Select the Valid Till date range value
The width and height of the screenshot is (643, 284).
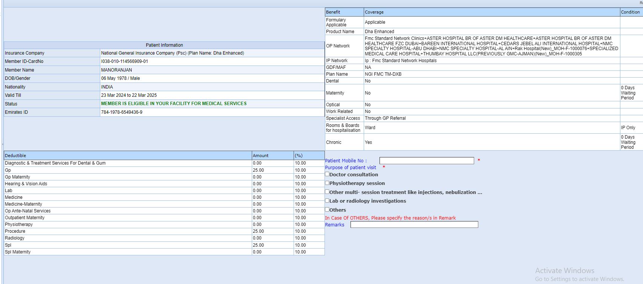[x=129, y=95]
